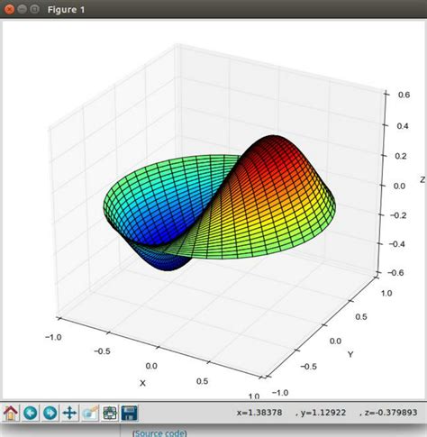
Task: Go forward to next view arrow
Action: (50, 413)
